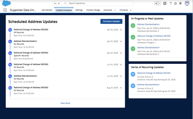Click the Favorites star icon
The width and height of the screenshot is (193, 119).
[x=156, y=4]
